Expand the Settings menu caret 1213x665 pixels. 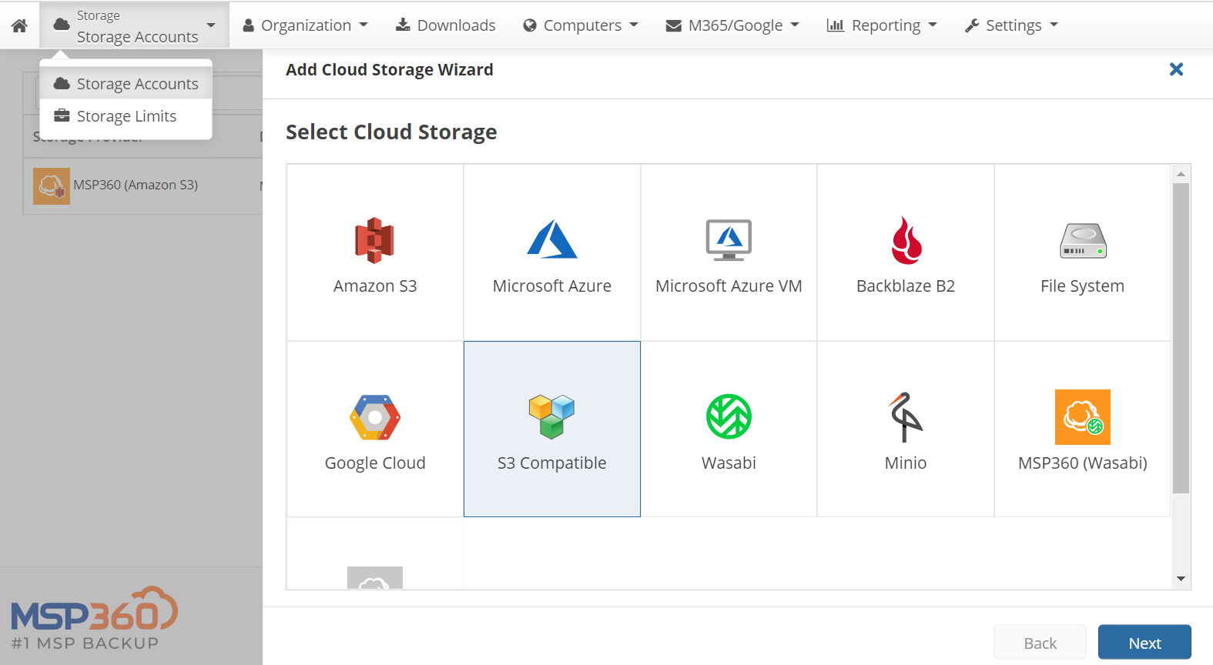tap(1054, 25)
